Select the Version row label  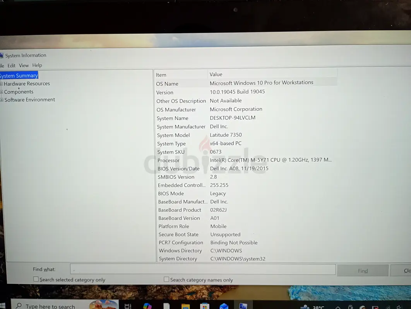pyautogui.click(x=164, y=93)
